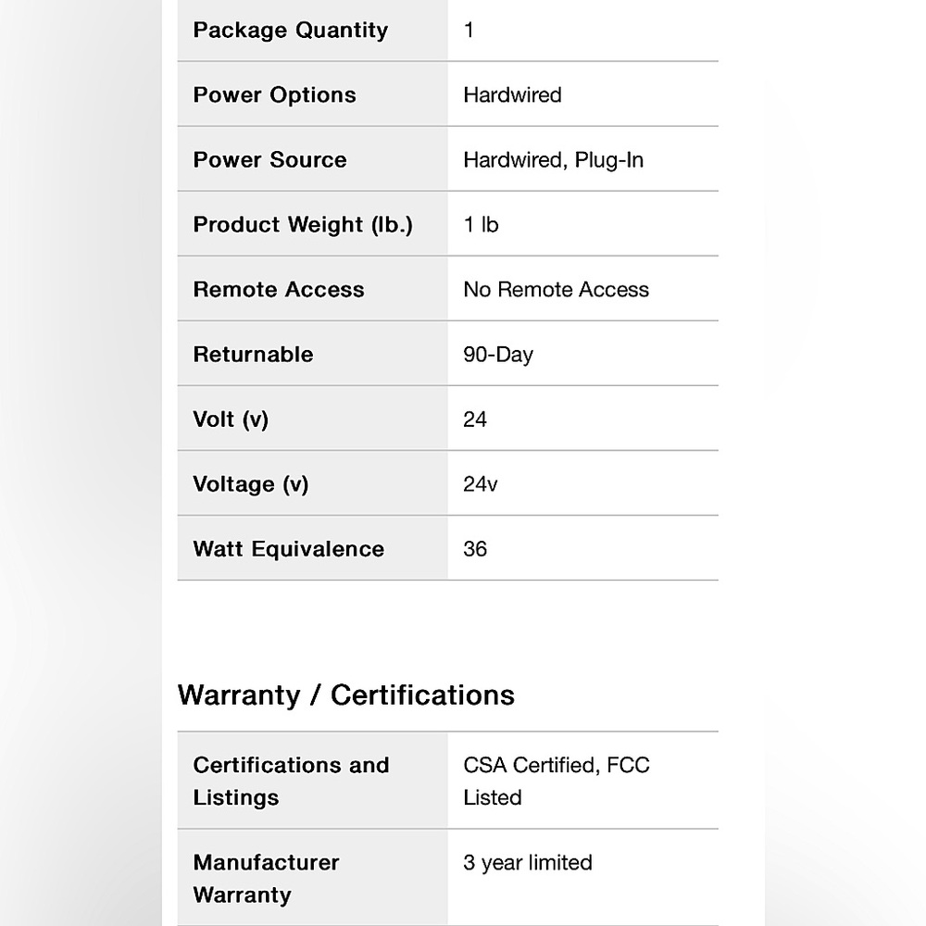This screenshot has height=926, width=926.
Task: Click the Product Weight (lb.) label
Action: (303, 225)
